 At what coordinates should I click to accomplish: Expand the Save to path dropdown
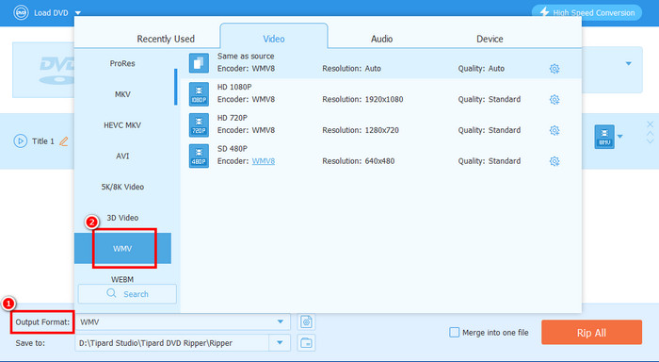[280, 343]
